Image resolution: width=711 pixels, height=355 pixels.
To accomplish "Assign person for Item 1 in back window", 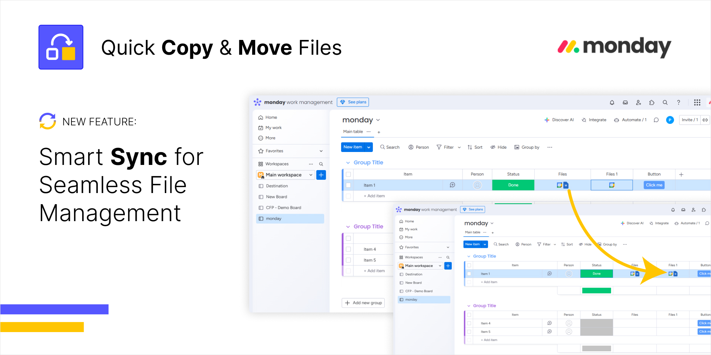I will pyautogui.click(x=477, y=185).
